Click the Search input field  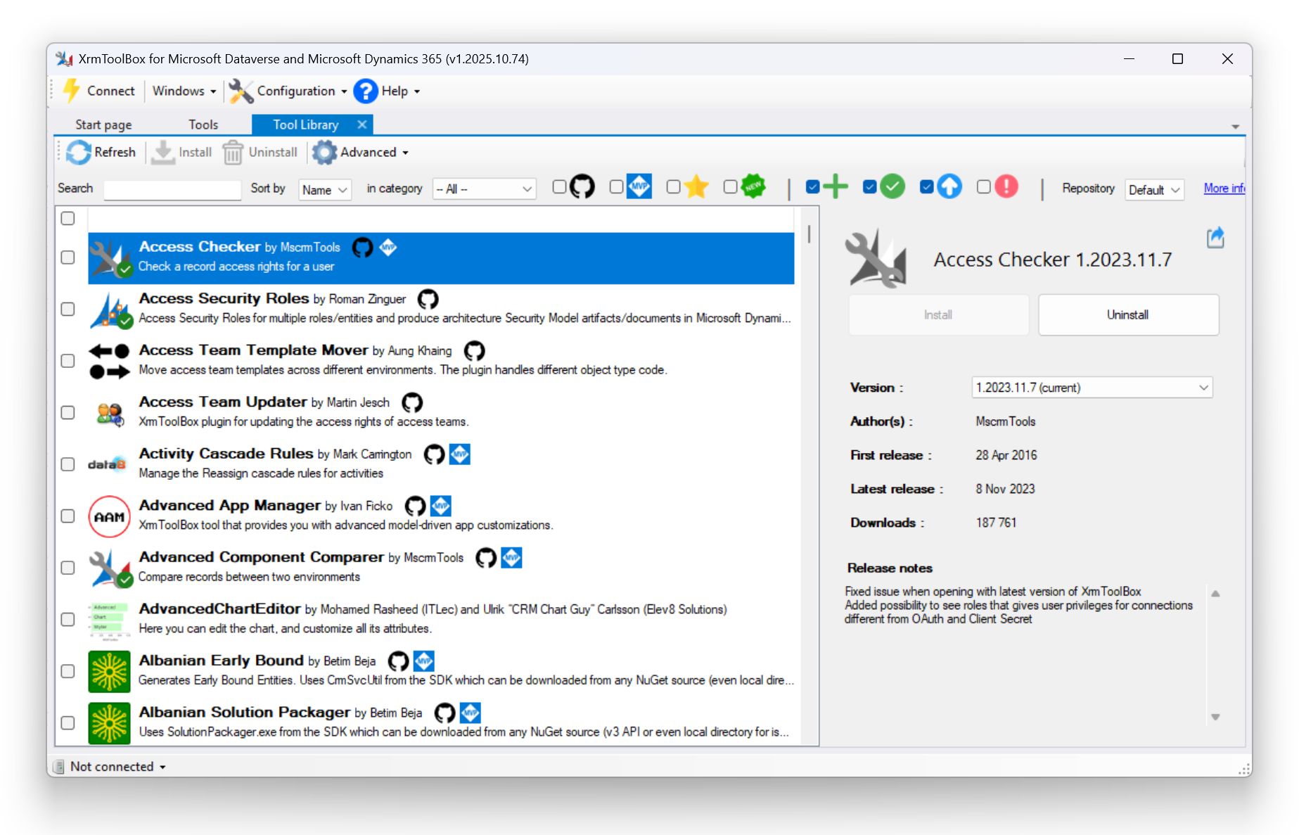tap(172, 189)
